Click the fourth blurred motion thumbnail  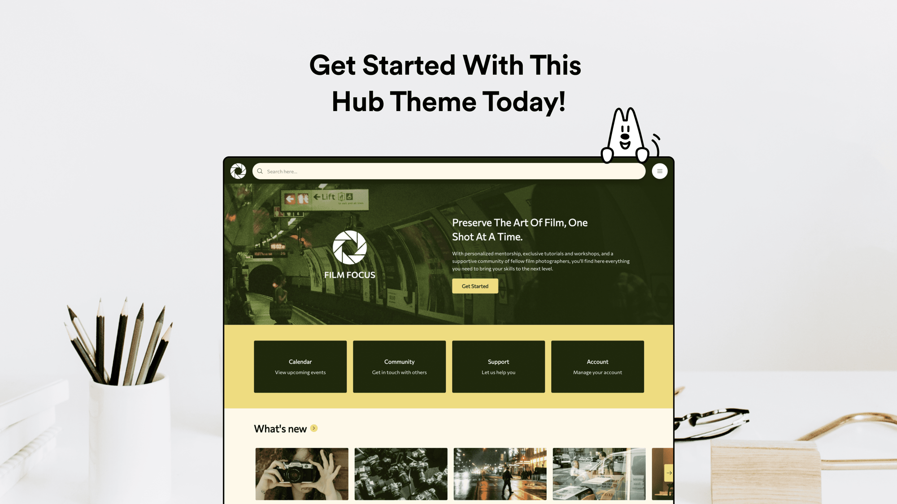click(x=597, y=474)
